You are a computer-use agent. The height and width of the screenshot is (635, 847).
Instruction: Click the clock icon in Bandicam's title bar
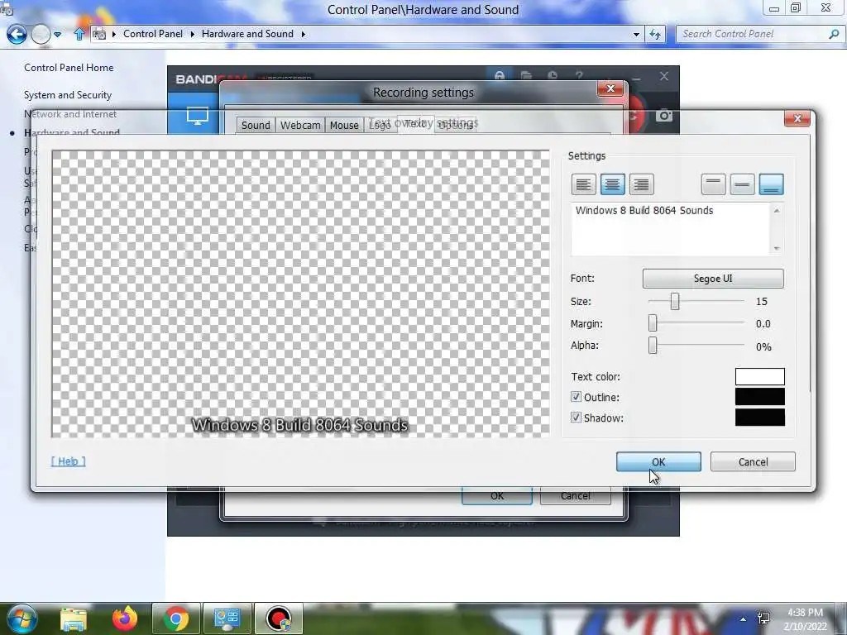[553, 75]
